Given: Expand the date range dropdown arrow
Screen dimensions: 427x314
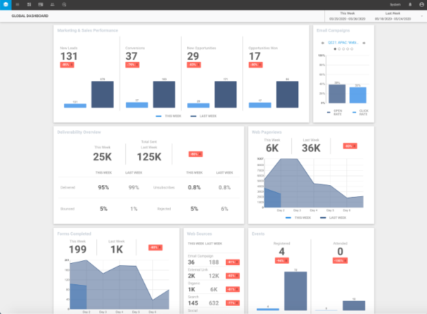Looking at the screenshot, I should tap(422, 16).
